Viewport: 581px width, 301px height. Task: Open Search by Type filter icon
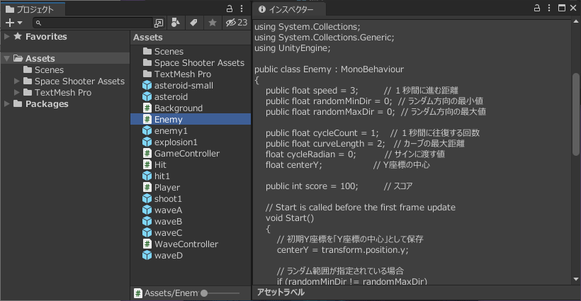click(x=176, y=23)
